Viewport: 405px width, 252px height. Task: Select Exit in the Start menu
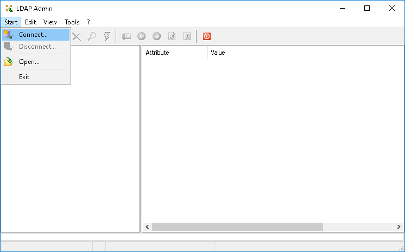point(36,77)
